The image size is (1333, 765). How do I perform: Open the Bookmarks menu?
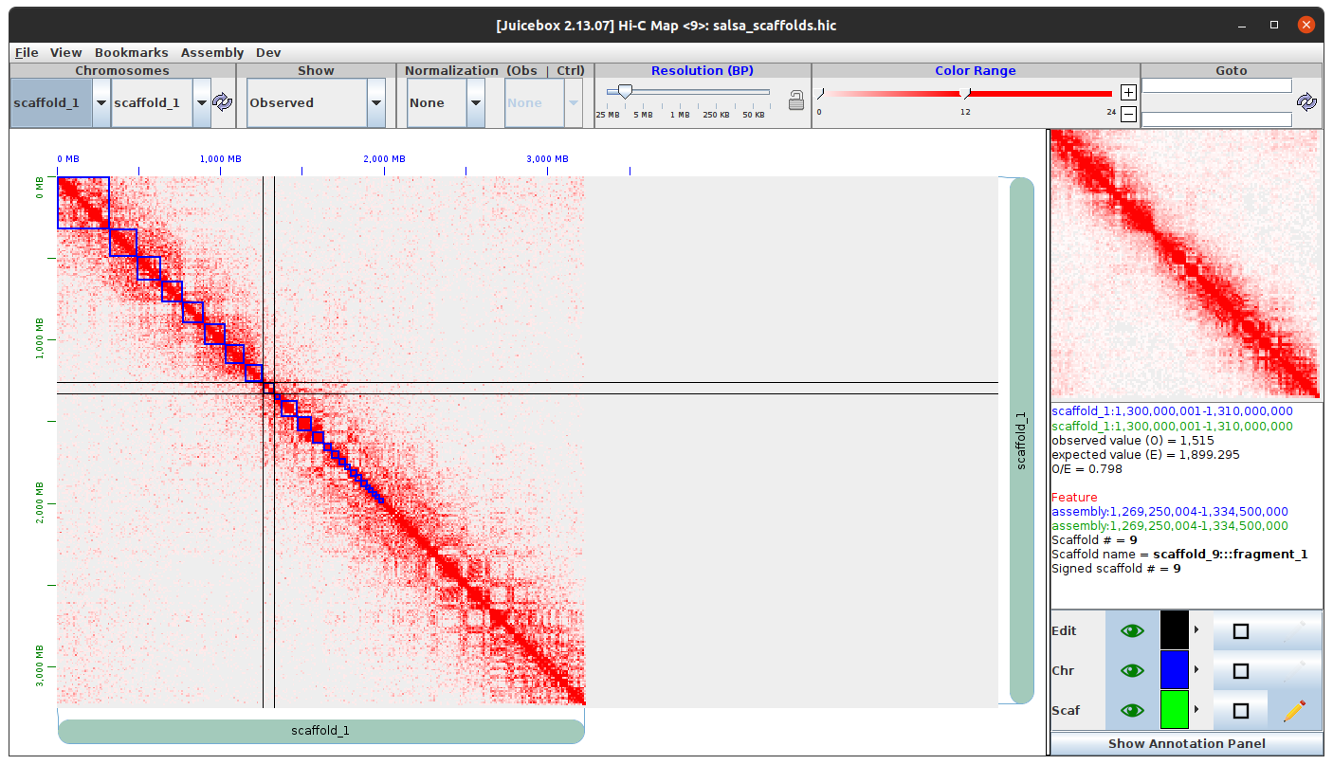click(131, 53)
